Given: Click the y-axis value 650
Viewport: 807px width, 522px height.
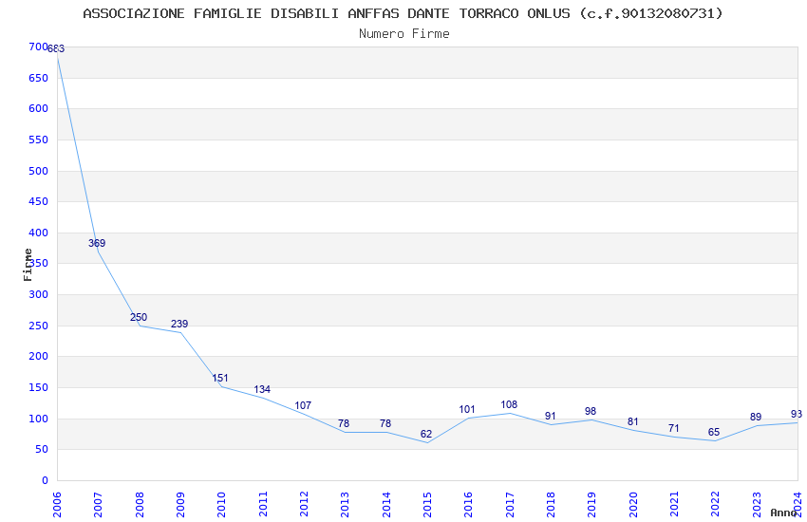Looking at the screenshot, I should click(x=39, y=78).
